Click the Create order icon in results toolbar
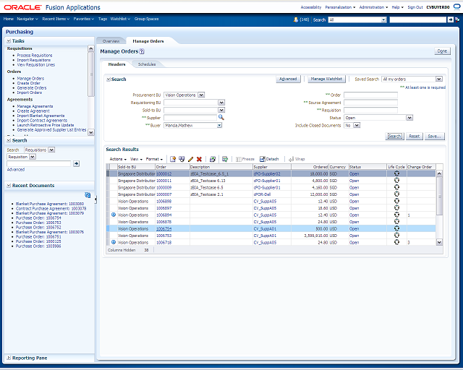Viewport: 463px width, 370px height. pyautogui.click(x=173, y=159)
